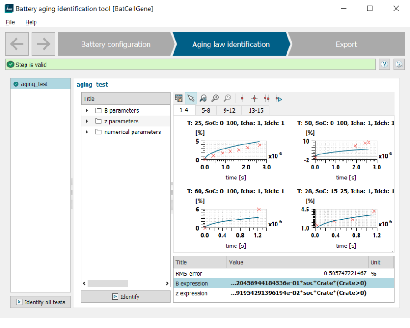Open the plot layout table icon

[x=179, y=97]
